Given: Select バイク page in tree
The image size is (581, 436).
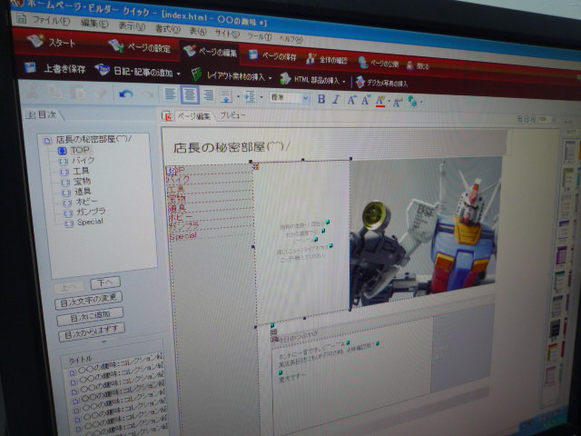Looking at the screenshot, I should (x=77, y=161).
